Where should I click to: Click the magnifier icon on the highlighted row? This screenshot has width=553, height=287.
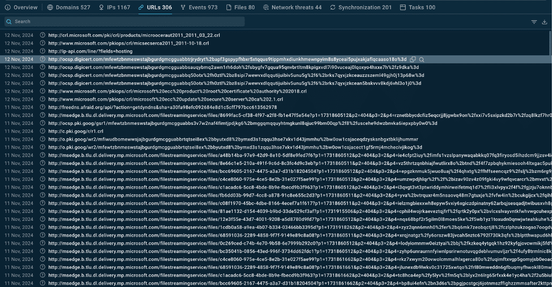422,59
